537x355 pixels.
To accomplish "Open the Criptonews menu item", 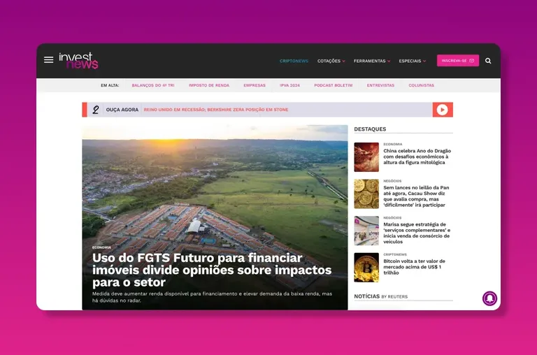I will [x=294, y=61].
